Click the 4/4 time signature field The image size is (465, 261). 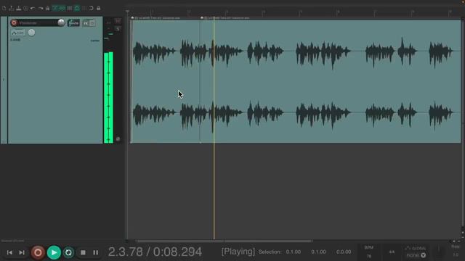tap(392, 252)
